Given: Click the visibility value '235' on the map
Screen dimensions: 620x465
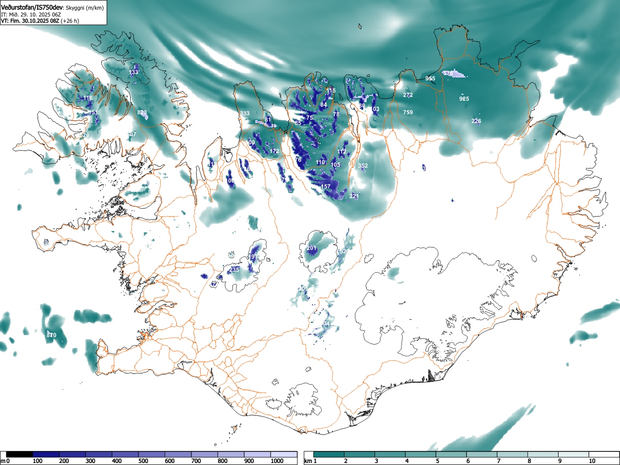Looking at the screenshot, I should [x=234, y=270].
